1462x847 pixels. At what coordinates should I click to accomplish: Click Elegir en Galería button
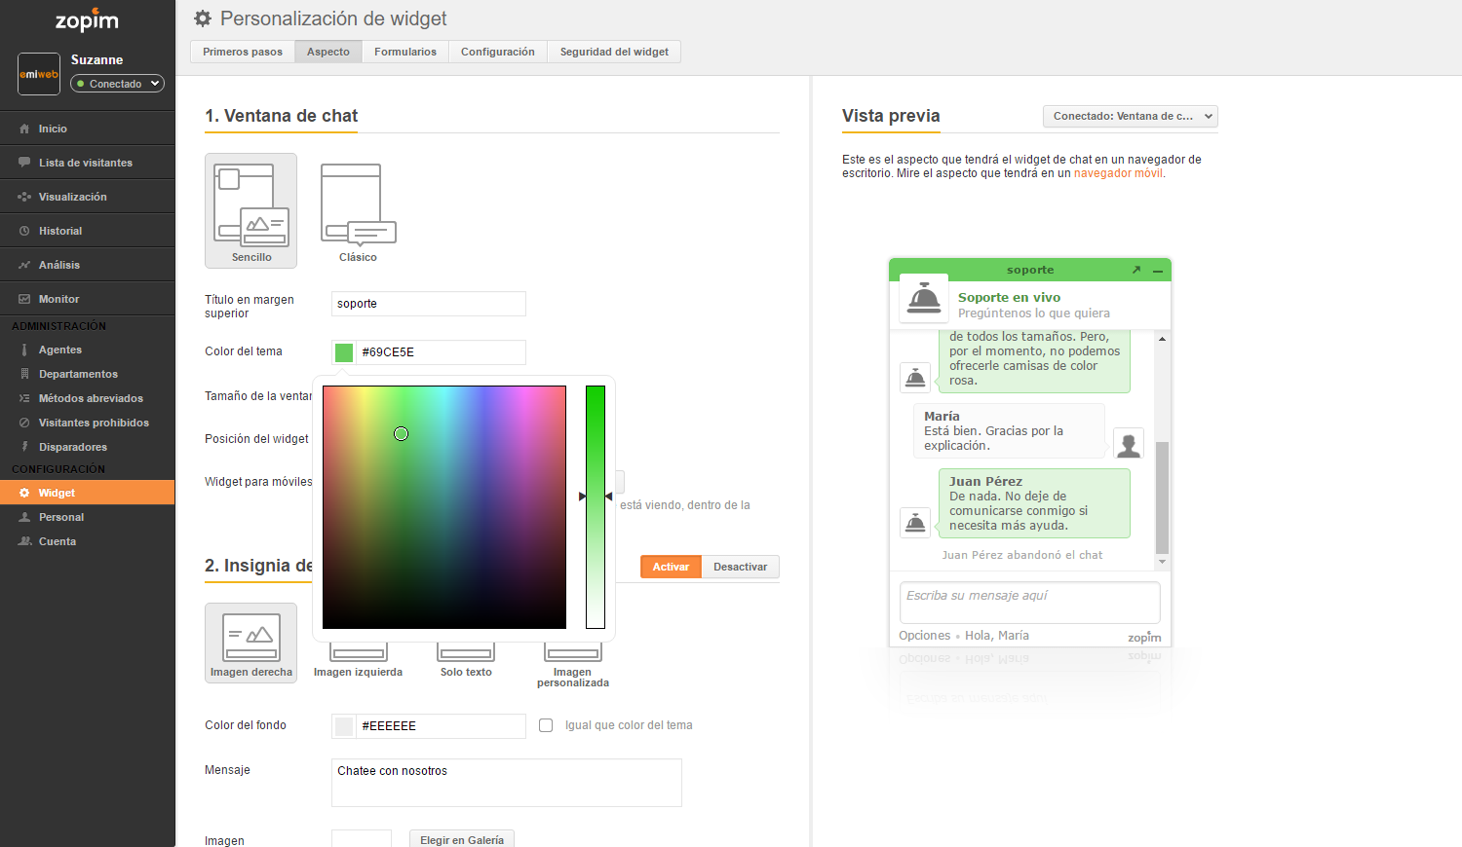[462, 839]
